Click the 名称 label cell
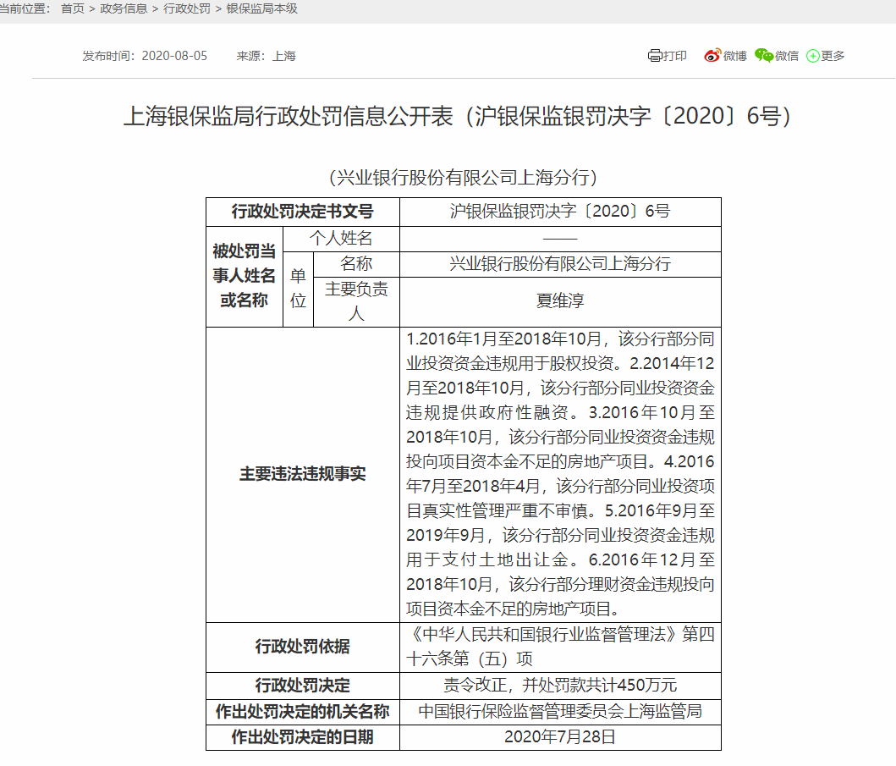 click(356, 263)
